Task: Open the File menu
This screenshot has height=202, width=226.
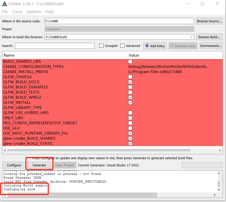Action: [5, 12]
